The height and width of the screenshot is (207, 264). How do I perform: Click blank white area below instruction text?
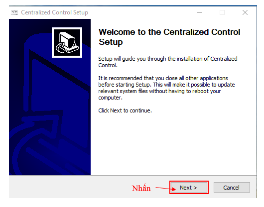coord(173,145)
